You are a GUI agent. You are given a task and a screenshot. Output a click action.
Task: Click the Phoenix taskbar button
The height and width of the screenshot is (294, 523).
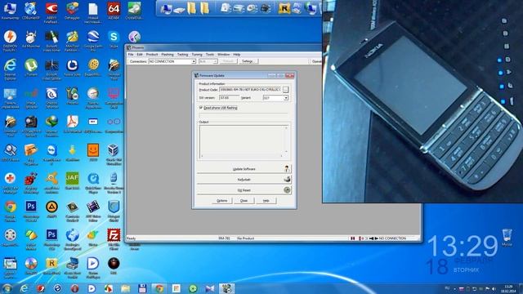click(226, 288)
